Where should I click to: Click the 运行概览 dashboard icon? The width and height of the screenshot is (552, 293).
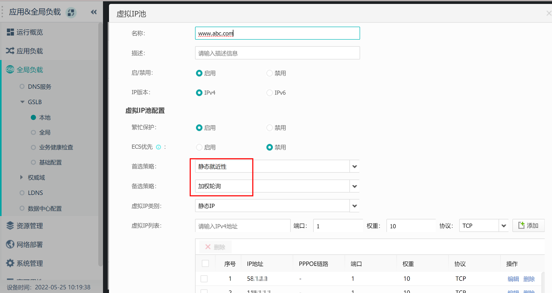point(10,32)
